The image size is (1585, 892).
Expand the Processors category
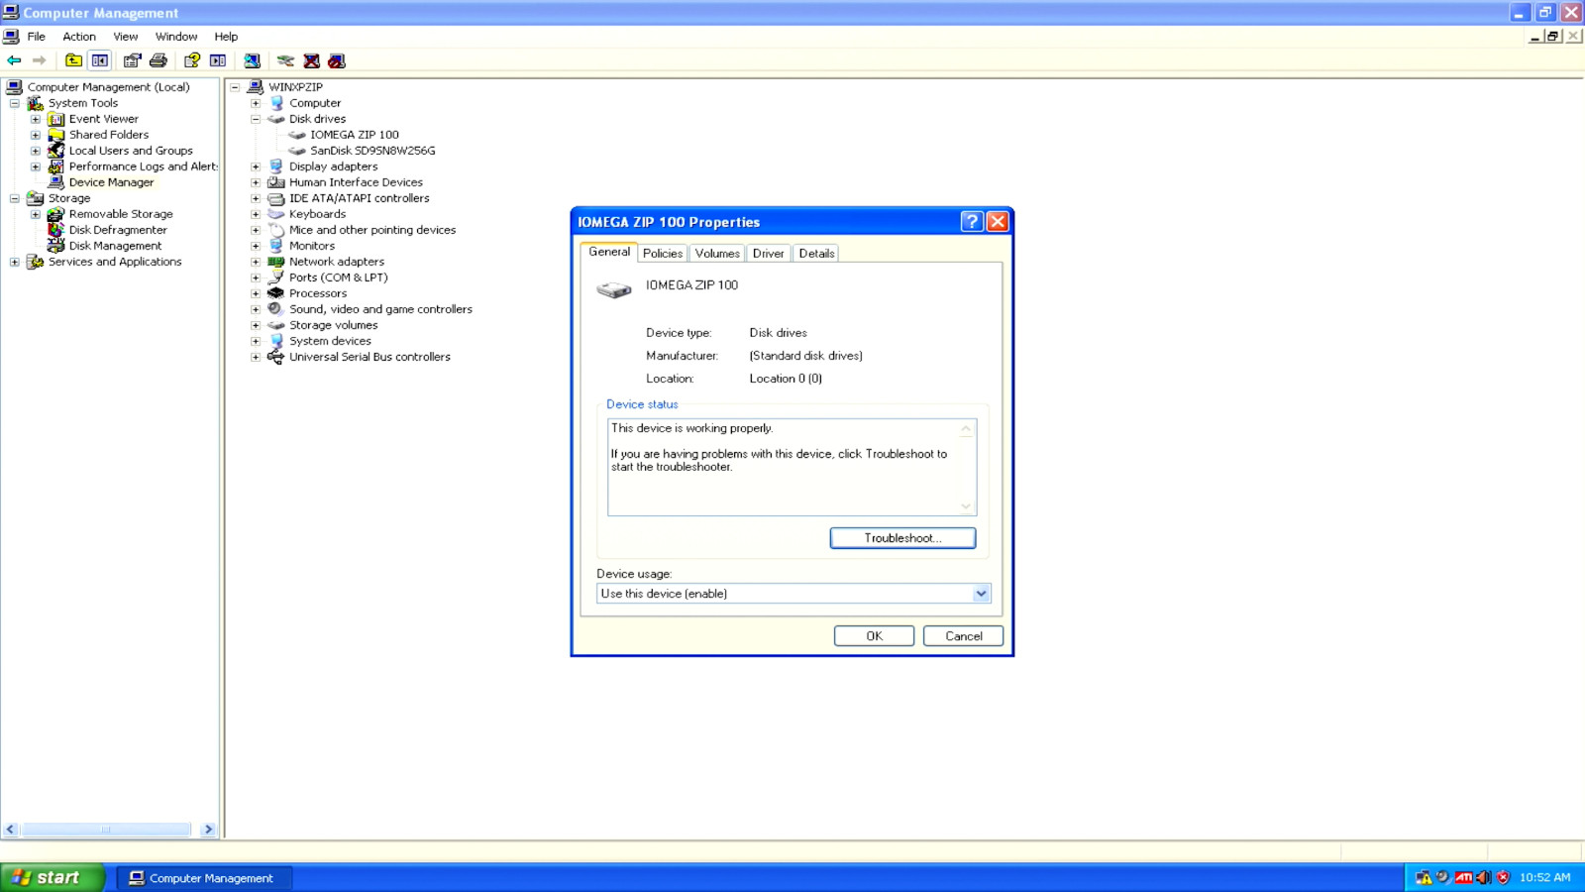(256, 293)
